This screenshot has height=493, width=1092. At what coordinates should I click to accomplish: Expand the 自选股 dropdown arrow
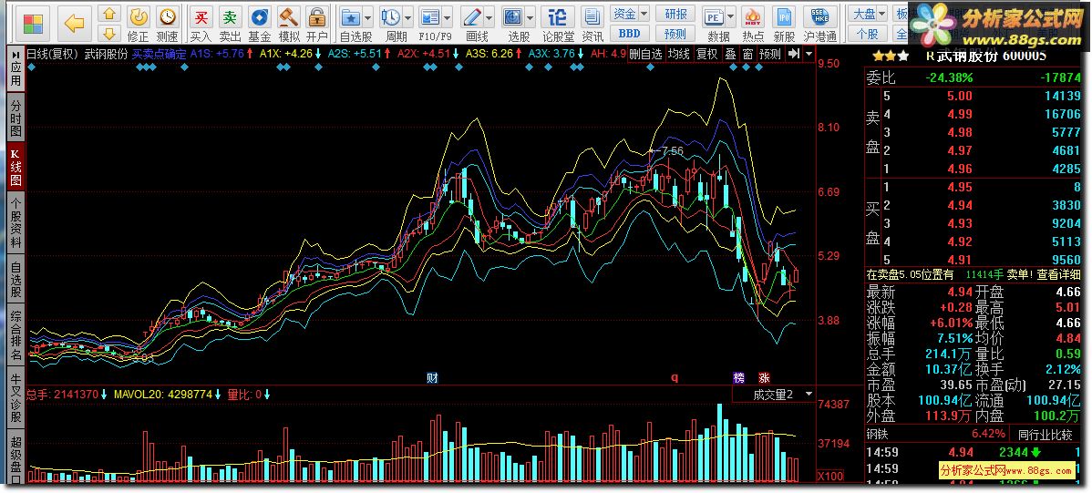coord(368,17)
